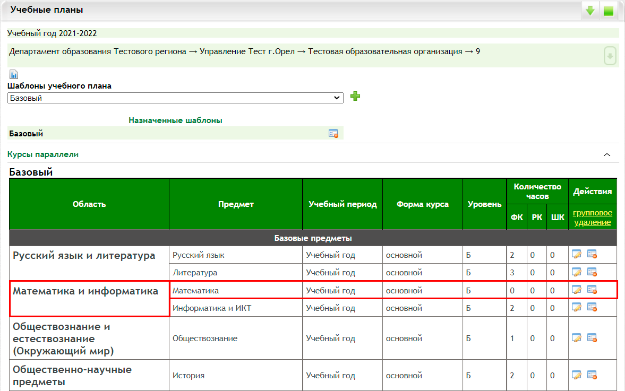Click the Учебный период column header
The image size is (625, 391).
pyautogui.click(x=343, y=204)
